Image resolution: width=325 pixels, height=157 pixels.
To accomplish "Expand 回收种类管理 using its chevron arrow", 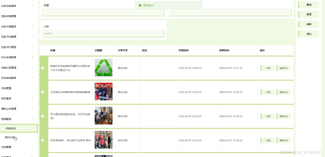I will pos(32,16).
